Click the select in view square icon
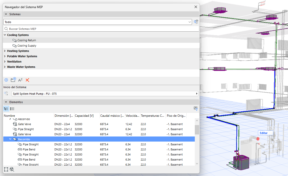Screen dimensions: 288x176 [x=6, y=169]
